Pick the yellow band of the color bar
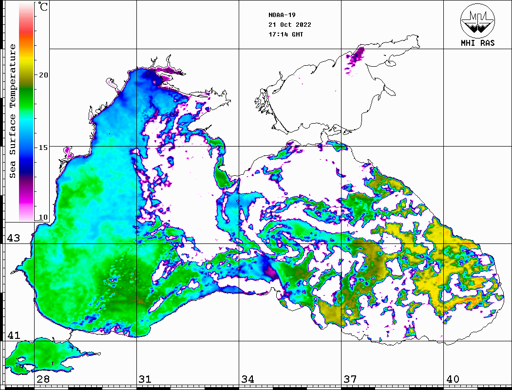Image resolution: width=512 pixels, height=390 pixels. click(x=26, y=61)
